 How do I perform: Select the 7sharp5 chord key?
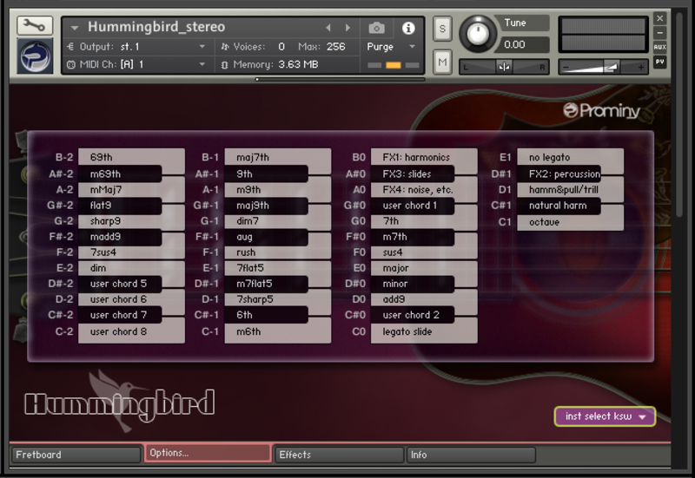[277, 299]
